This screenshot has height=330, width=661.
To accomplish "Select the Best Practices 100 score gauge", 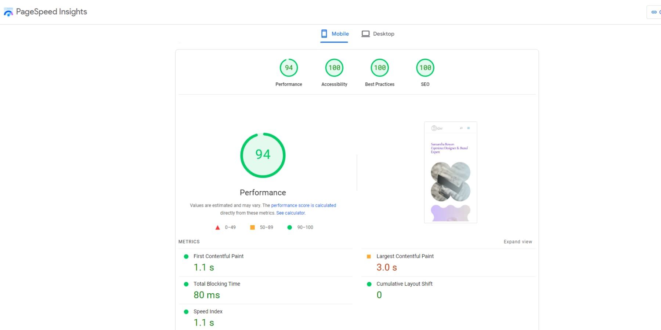I will [x=380, y=68].
